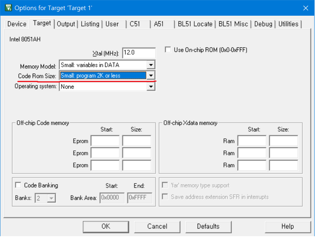Enable Use On-chip ROM checkbox

(x=168, y=49)
